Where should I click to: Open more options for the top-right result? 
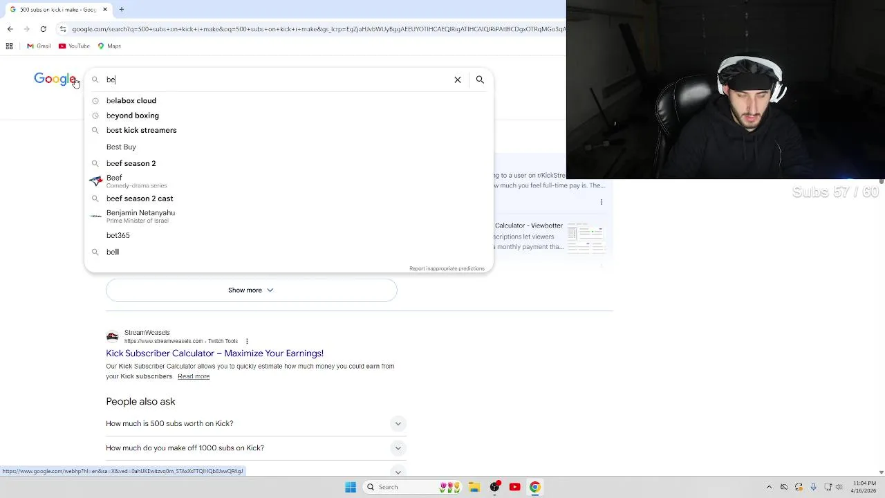(x=602, y=202)
